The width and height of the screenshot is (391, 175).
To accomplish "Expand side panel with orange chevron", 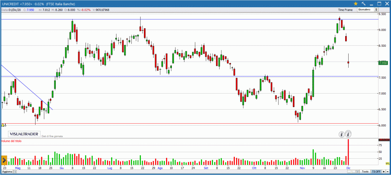I will click(x=4, y=160).
